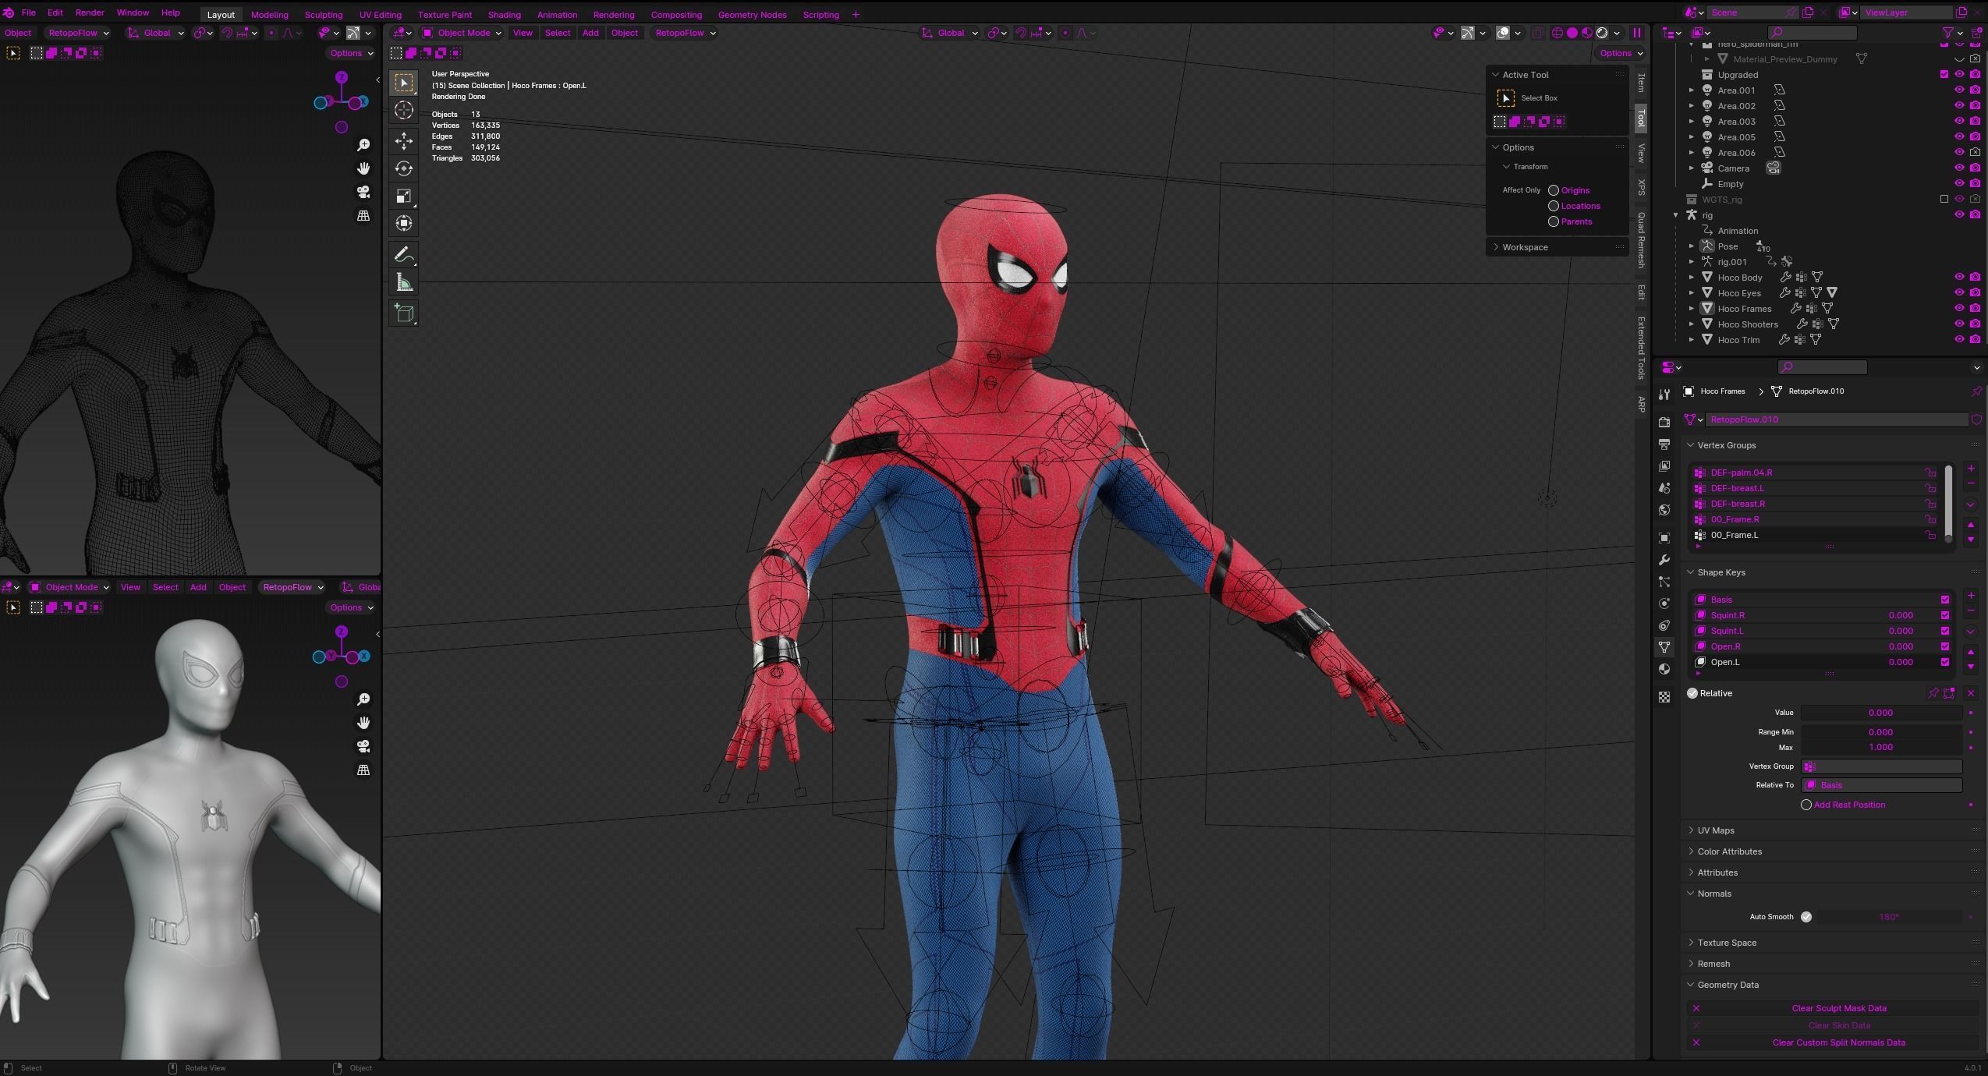Open the Texture properties checkerboard icon
1988x1076 pixels.
pyautogui.click(x=1664, y=697)
